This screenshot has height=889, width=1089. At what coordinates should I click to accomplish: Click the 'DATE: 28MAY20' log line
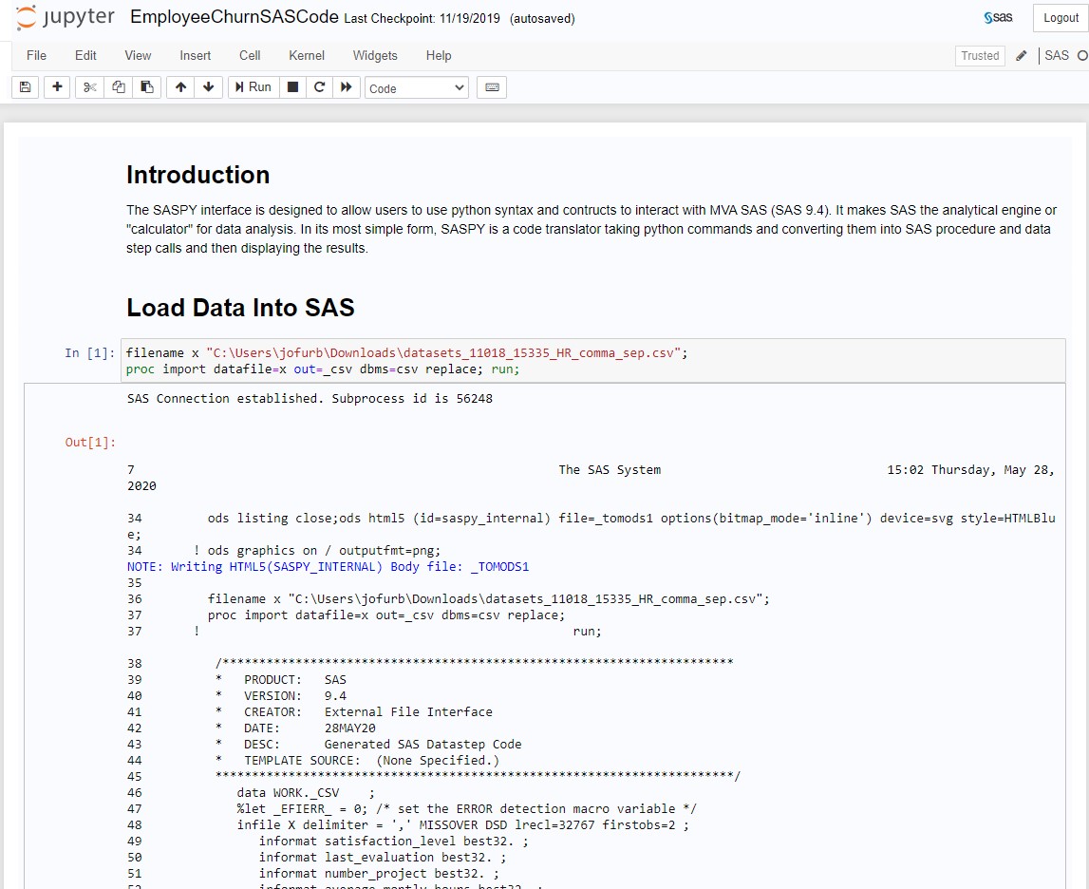[x=295, y=728]
